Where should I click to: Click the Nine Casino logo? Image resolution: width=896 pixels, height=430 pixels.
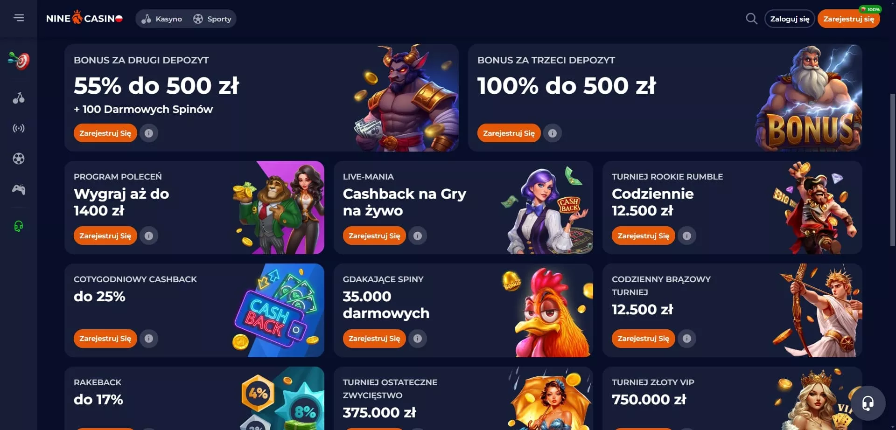pos(84,18)
